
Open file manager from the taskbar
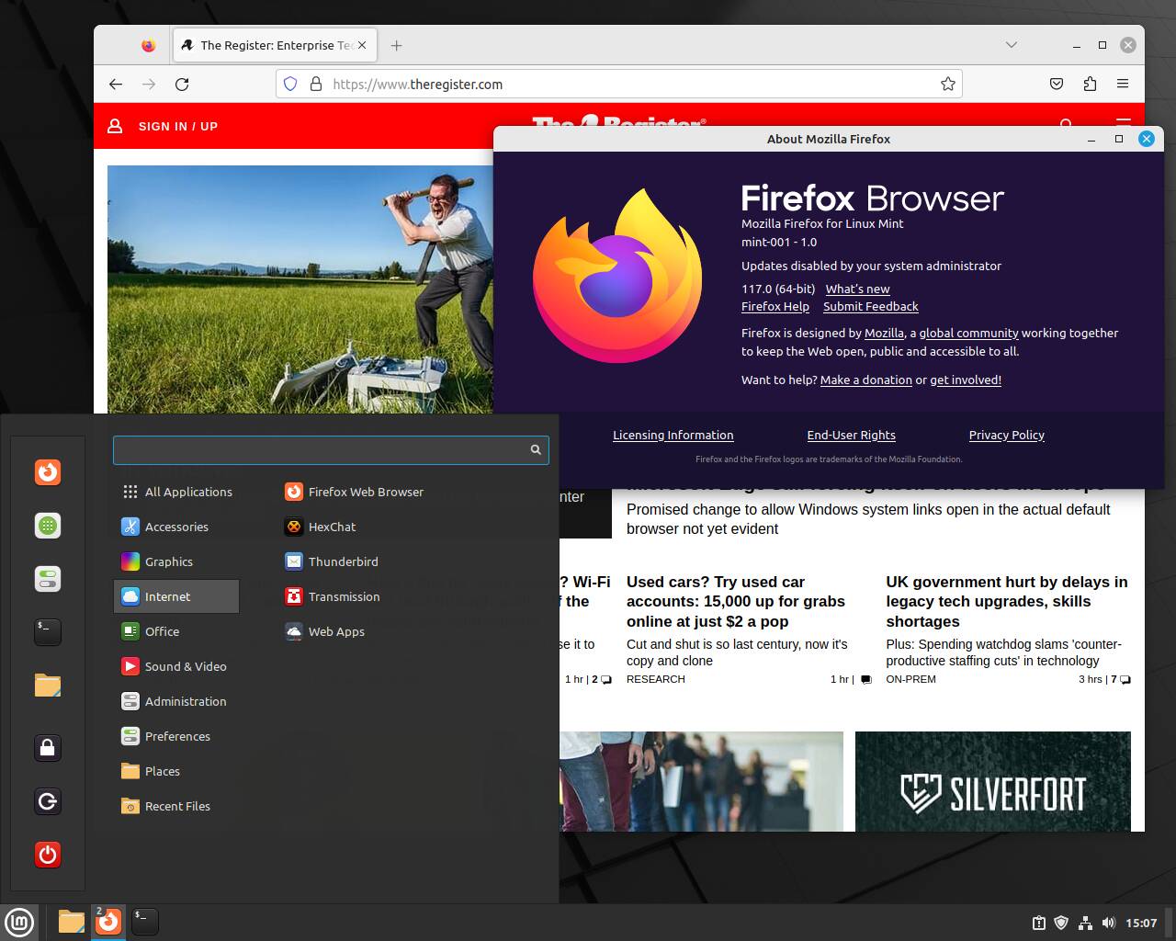click(71, 922)
